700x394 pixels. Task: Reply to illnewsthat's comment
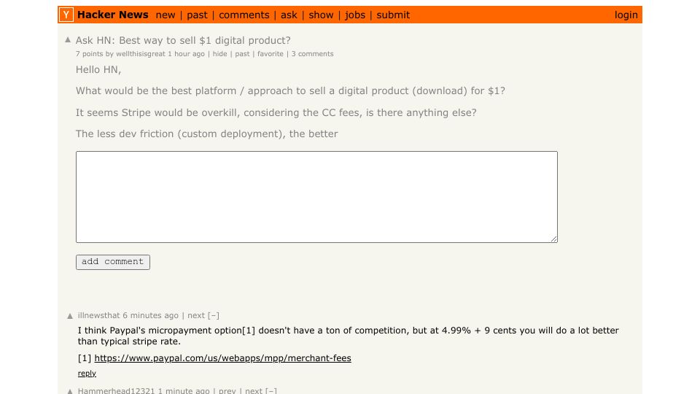87,373
